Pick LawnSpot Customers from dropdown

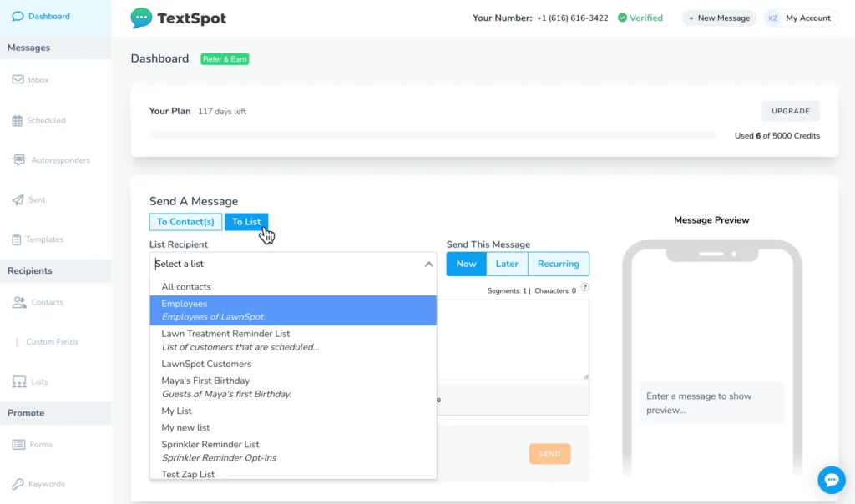point(293,364)
